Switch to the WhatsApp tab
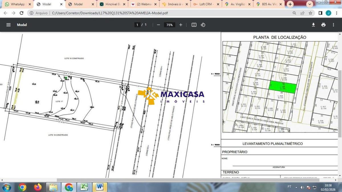The height and width of the screenshot is (192, 342). pyautogui.click(x=18, y=4)
